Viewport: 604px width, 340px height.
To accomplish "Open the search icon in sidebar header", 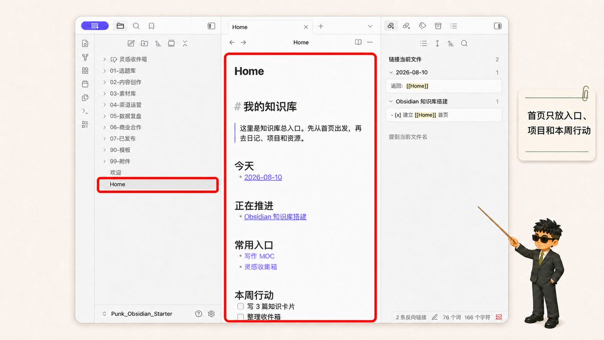I will tap(136, 26).
